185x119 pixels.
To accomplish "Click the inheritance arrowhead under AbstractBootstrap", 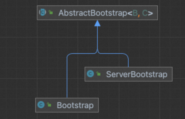I will coord(97,23).
